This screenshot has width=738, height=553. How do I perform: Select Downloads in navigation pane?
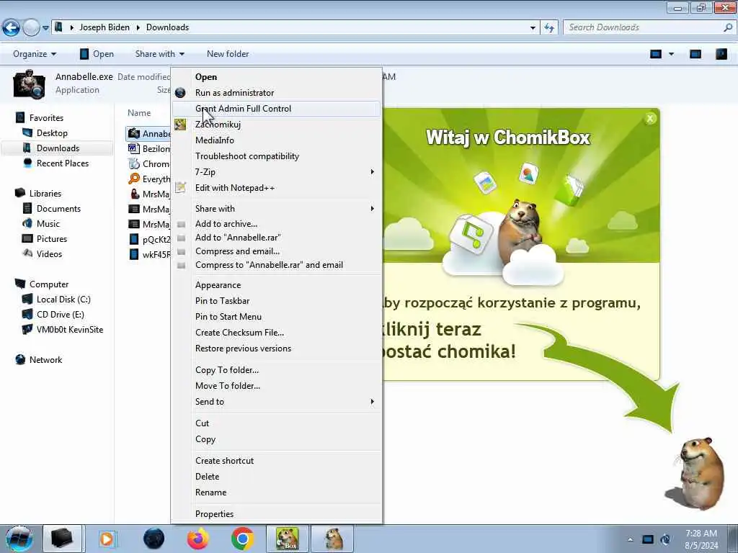(58, 148)
